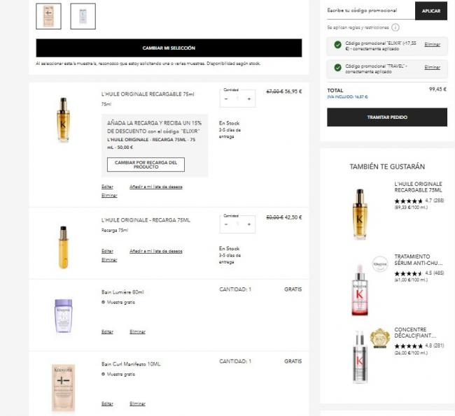Viewport: 455px width, 416px height.
Task: Click the quantity field of L'Huile Originale Recarga
Action: tap(238, 224)
